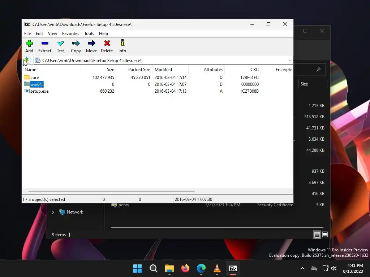Open the Windows Start menu

point(137,268)
